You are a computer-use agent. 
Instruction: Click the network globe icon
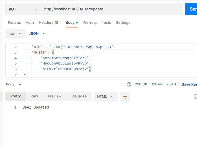129,84
